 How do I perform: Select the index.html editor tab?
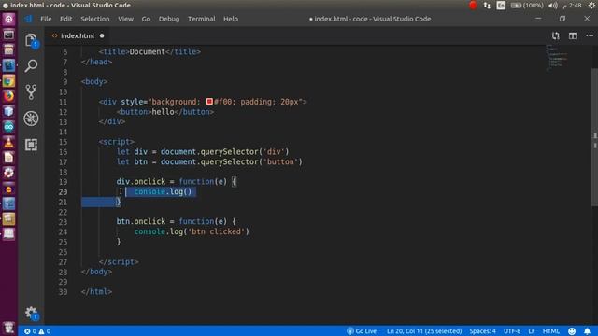point(78,35)
